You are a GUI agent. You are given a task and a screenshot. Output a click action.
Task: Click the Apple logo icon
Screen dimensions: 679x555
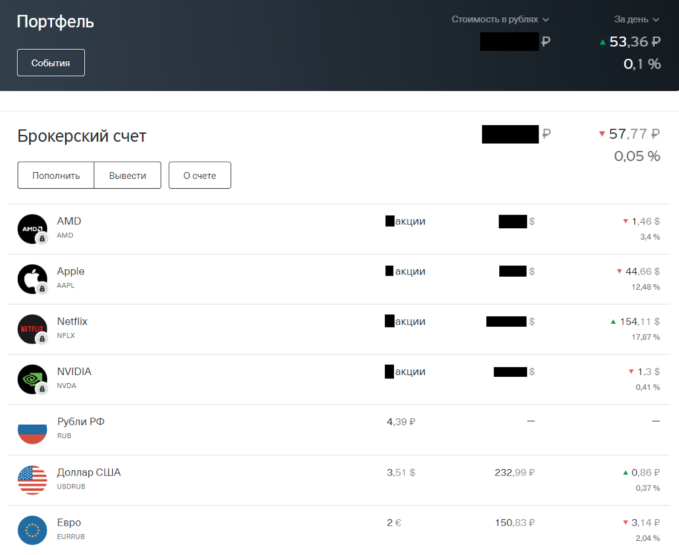[32, 279]
